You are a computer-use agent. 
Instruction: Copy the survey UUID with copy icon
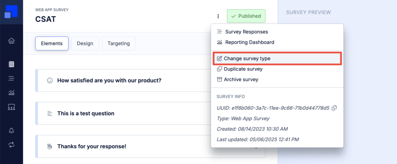pyautogui.click(x=334, y=108)
